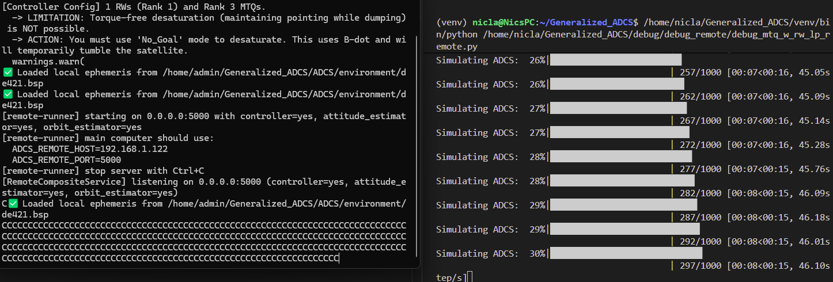This screenshot has height=282, width=833.
Task: Click the text cursor ending the C rows
Action: tap(339, 258)
